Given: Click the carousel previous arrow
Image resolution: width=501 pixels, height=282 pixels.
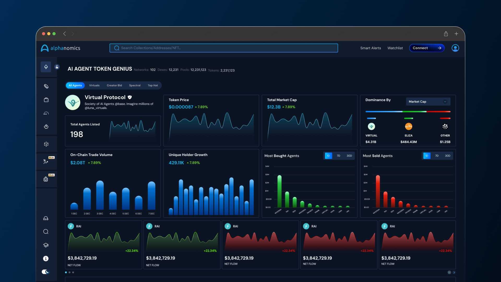Looking at the screenshot, I should click(x=449, y=272).
